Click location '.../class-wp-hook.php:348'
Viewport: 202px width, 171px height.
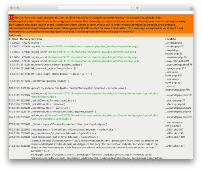173,74
